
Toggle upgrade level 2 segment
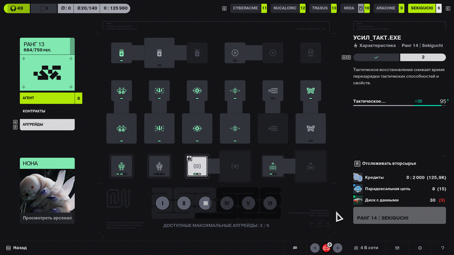(423, 57)
